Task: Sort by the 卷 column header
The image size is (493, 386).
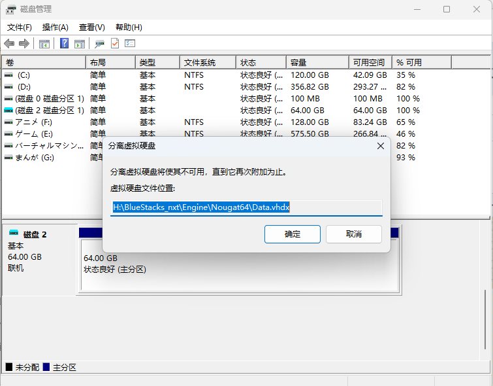Action: 44,63
